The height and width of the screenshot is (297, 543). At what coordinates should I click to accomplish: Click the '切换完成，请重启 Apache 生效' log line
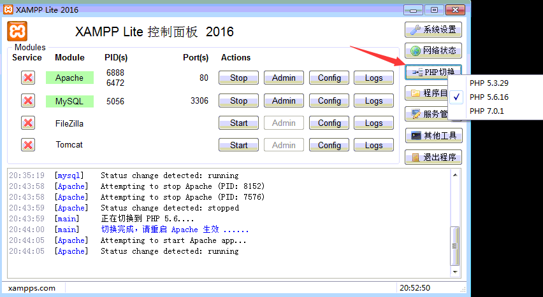pyautogui.click(x=175, y=229)
